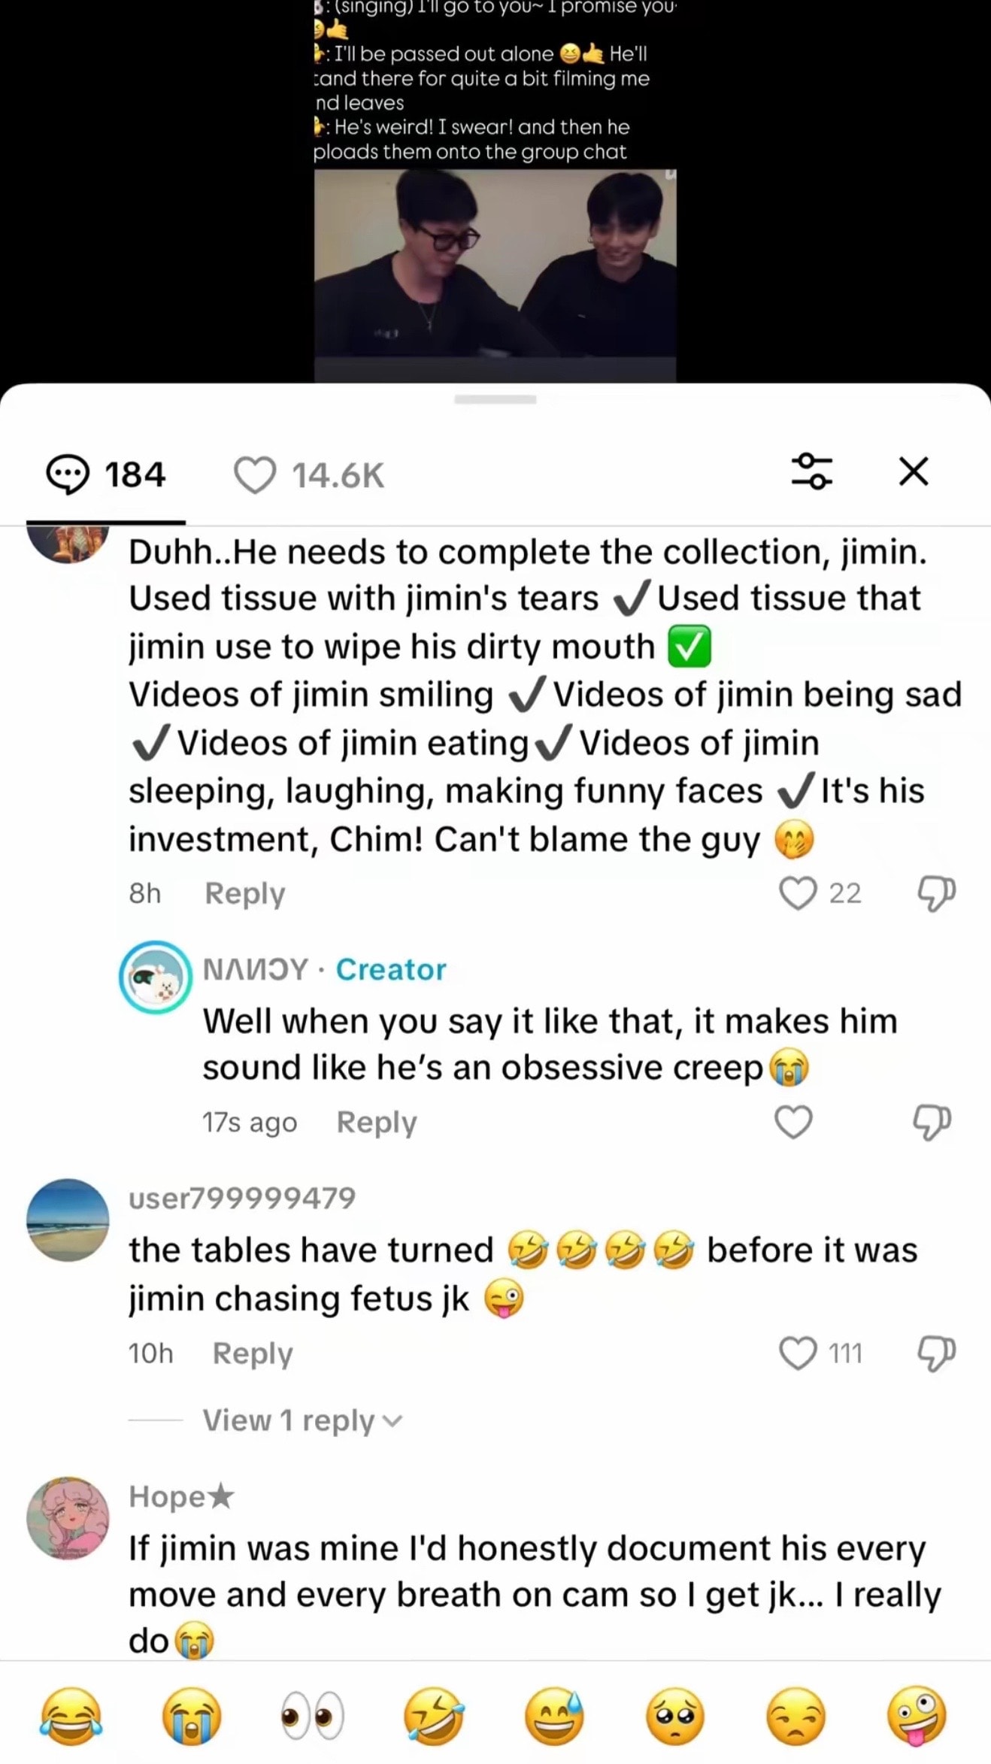Viewport: 991px width, 1764px height.
Task: Reply to the 8h old comment
Action: point(245,893)
